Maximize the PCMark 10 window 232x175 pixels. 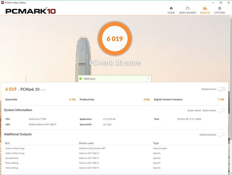(x=221, y=3)
